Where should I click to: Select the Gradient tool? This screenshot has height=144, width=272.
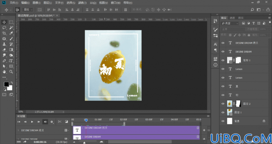point(11,50)
